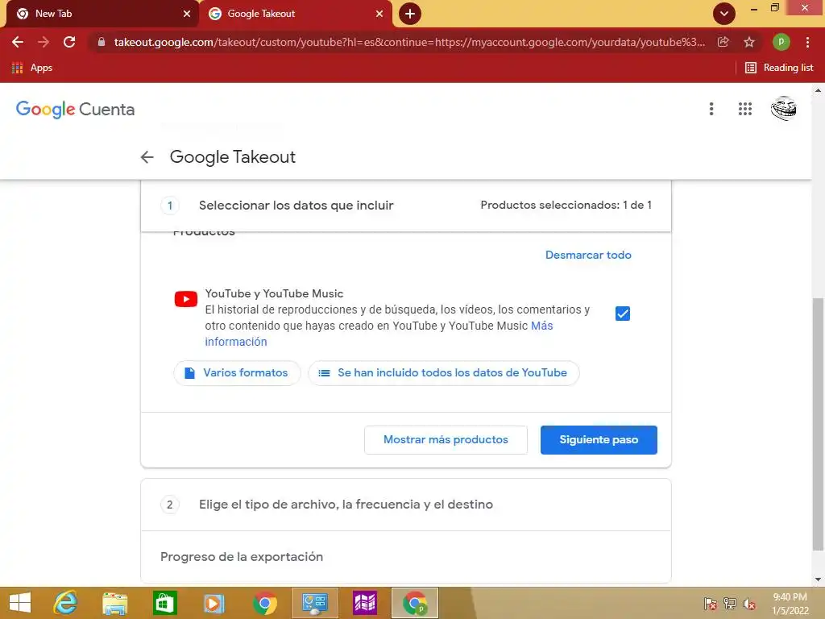This screenshot has width=825, height=619.
Task: Expand step 2 Elige el tipo de archivo
Action: click(406, 505)
